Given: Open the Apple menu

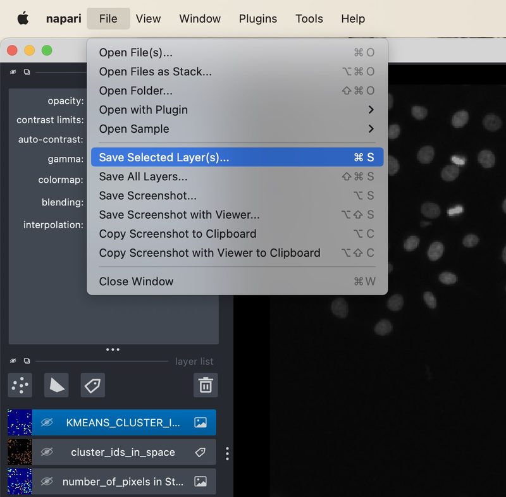Looking at the screenshot, I should tap(23, 18).
